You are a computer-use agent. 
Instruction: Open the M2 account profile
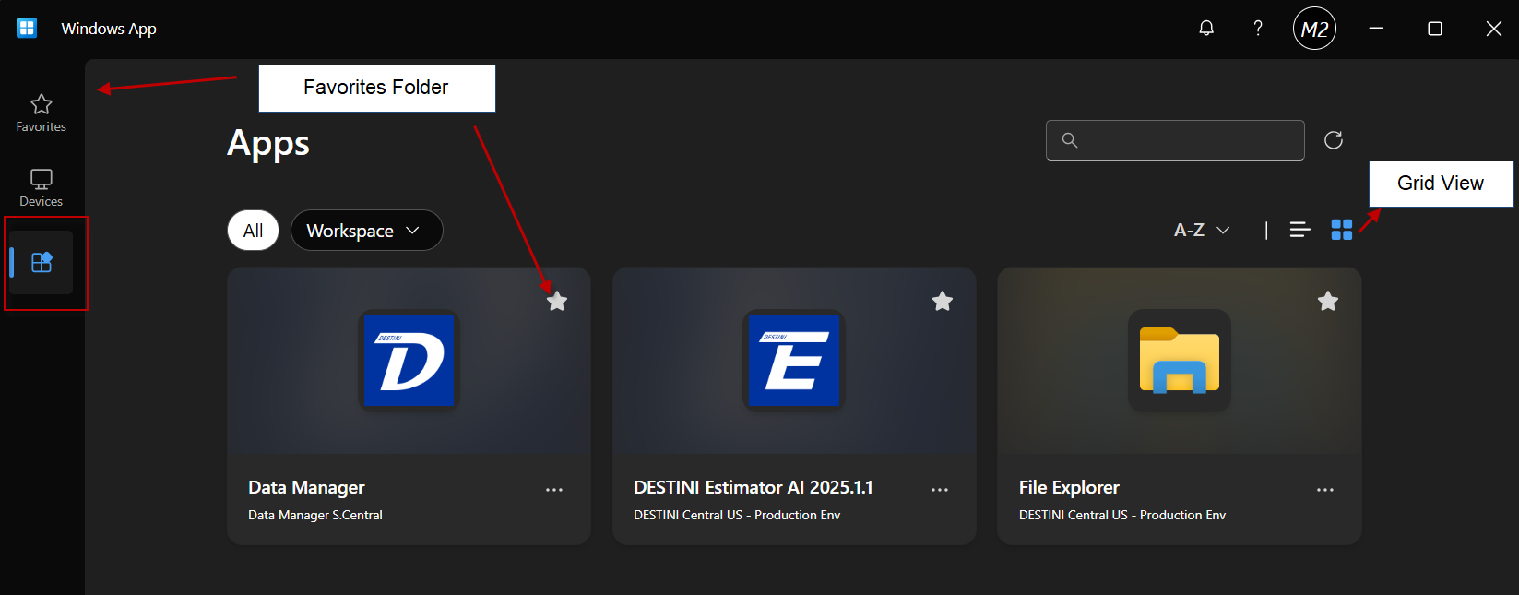(1314, 29)
